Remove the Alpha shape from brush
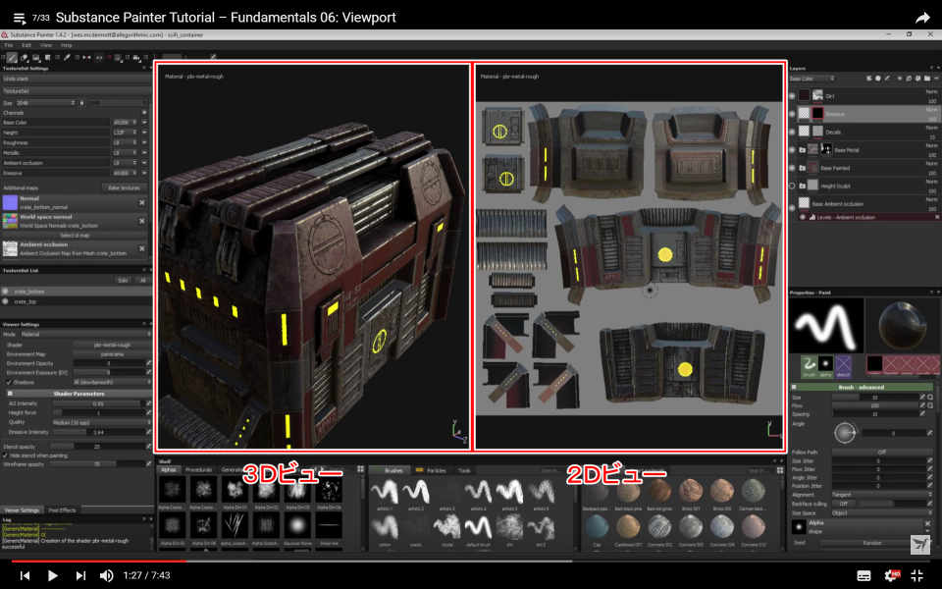The height and width of the screenshot is (589, 942). tap(927, 523)
